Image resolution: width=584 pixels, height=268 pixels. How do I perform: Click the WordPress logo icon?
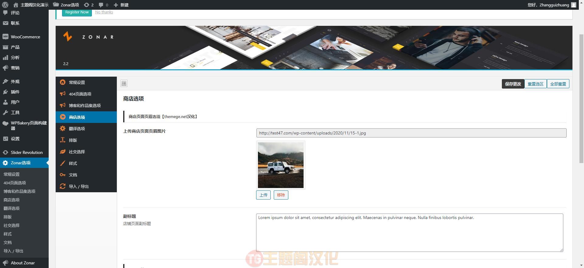pyautogui.click(x=5, y=5)
